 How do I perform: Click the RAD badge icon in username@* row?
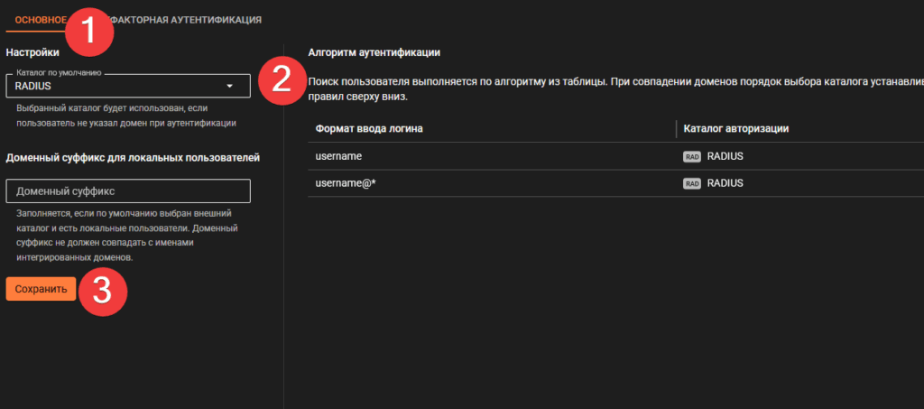692,183
